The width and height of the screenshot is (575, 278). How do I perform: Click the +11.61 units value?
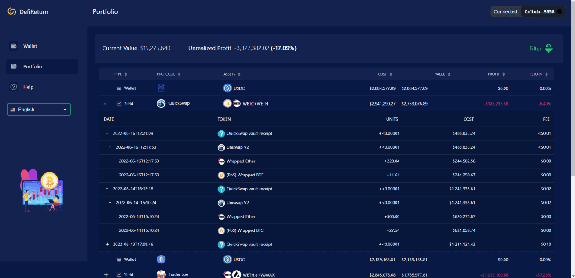point(393,175)
